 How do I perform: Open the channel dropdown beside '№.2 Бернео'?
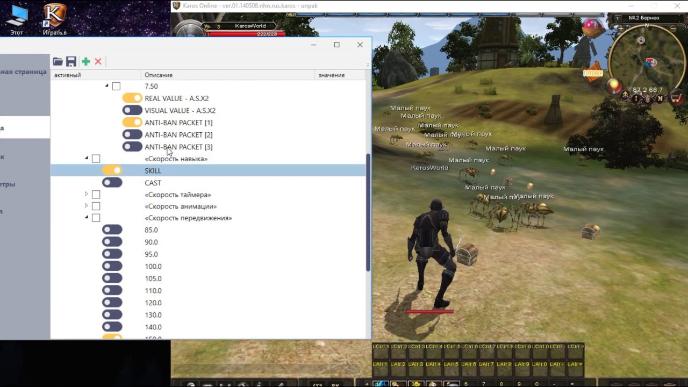(618, 18)
